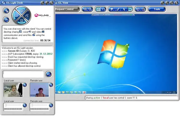The width and height of the screenshot is (180, 135).
Task: Zoom out of the remote desktop view
Action: (x=90, y=9)
